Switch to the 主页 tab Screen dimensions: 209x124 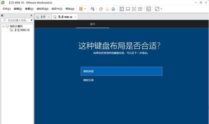pyautogui.click(x=43, y=17)
